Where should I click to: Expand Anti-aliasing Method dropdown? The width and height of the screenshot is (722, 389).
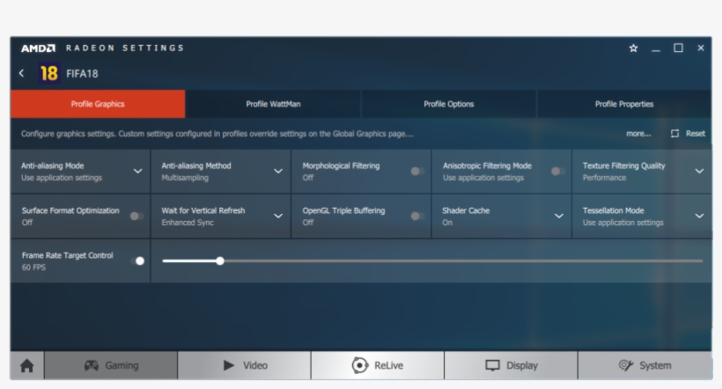278,172
